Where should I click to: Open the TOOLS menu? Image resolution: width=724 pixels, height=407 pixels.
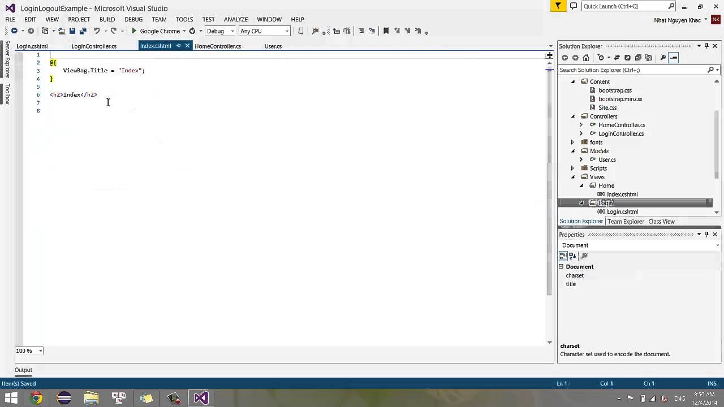coord(184,19)
